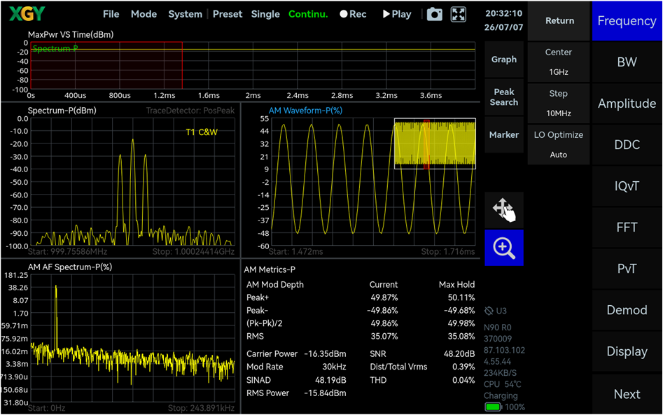Click the AM Waveform-P(%) title
Viewport: 663px width, 415px height.
pos(305,111)
